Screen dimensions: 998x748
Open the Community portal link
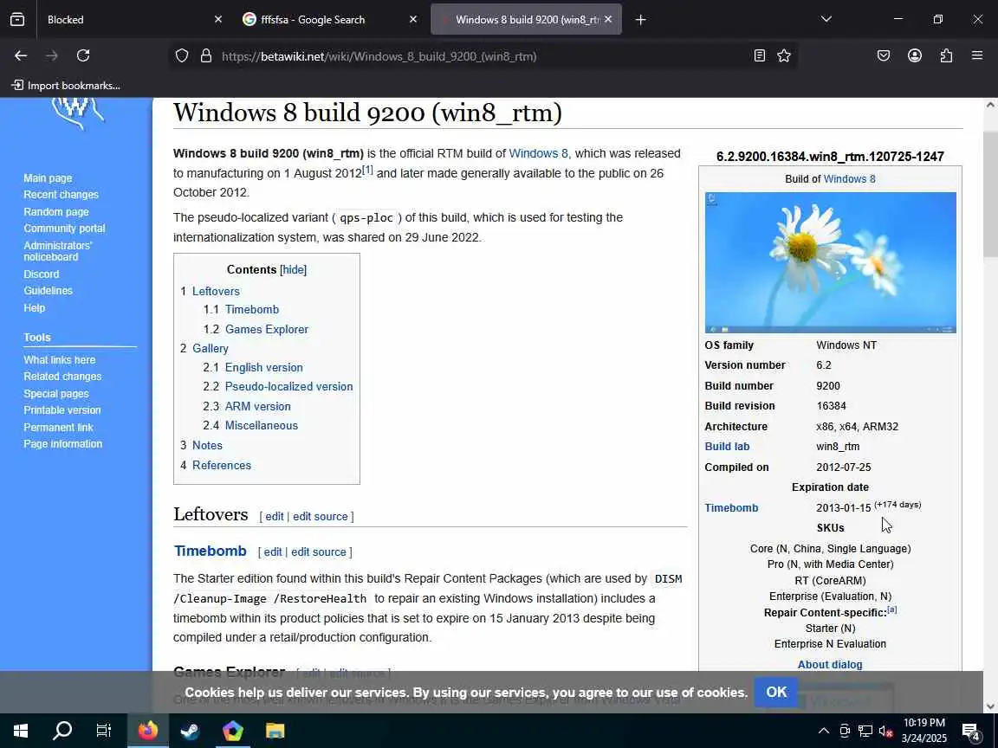point(64,229)
